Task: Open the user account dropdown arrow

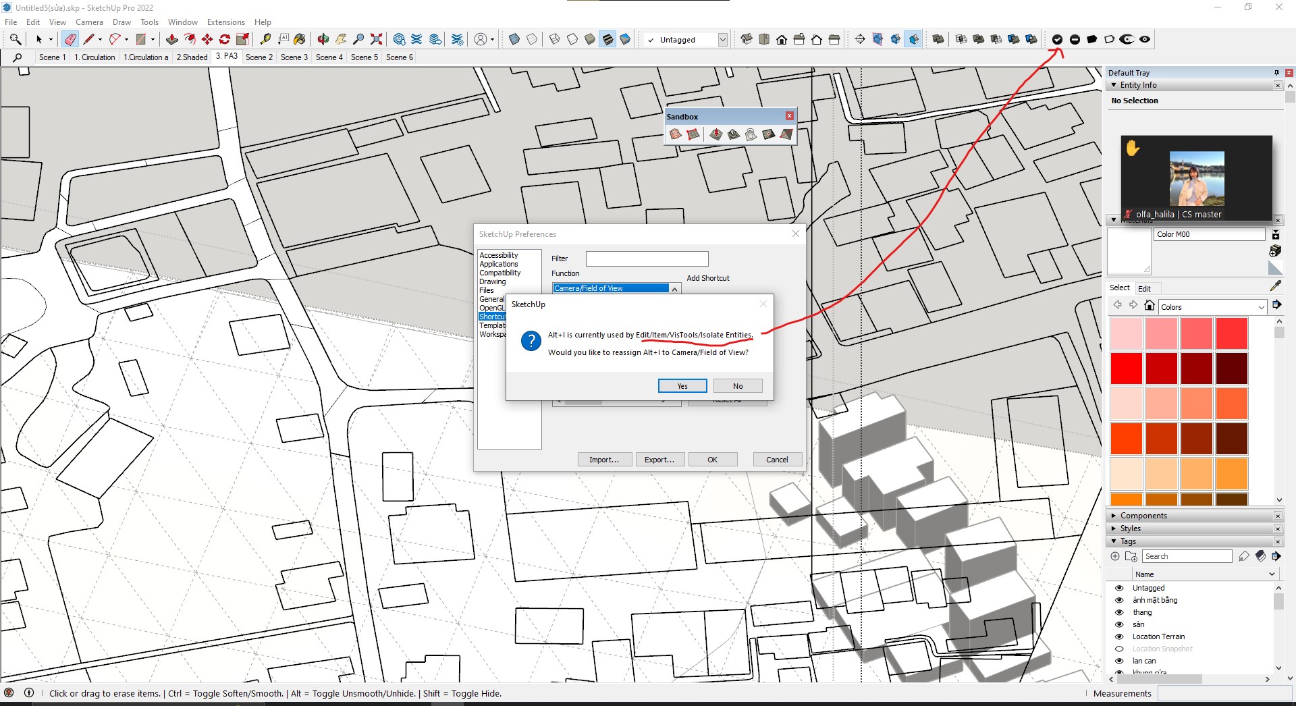Action: pos(492,40)
